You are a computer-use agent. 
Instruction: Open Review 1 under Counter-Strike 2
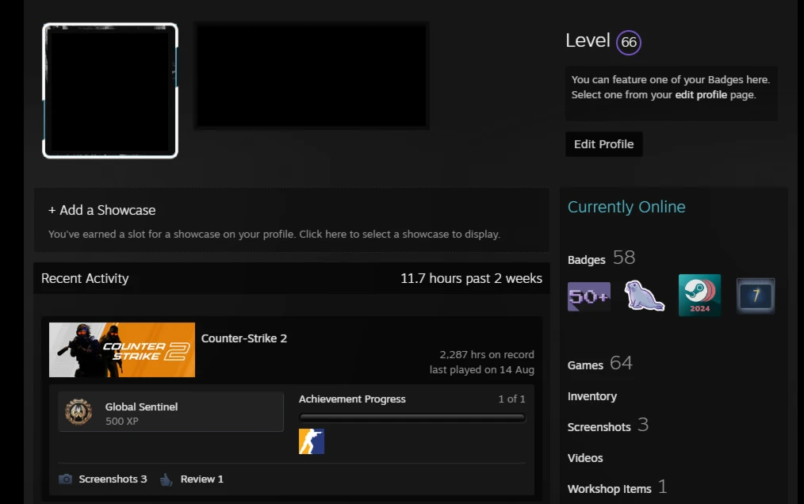202,479
